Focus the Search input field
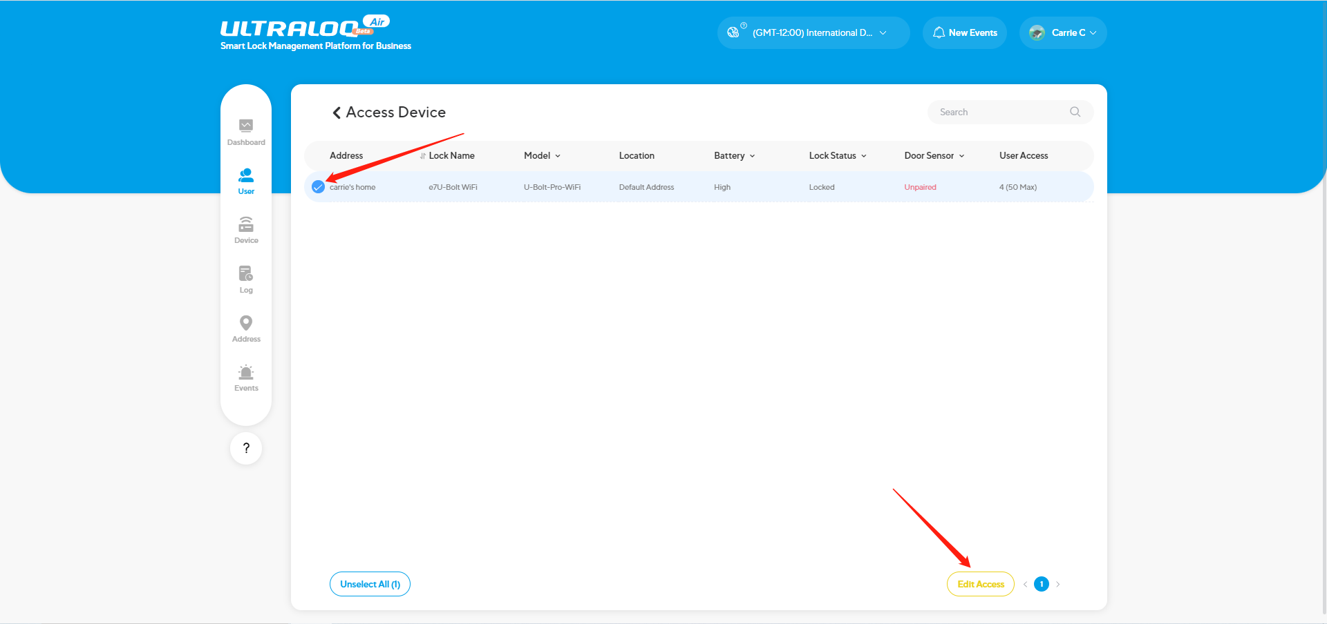 click(1010, 112)
